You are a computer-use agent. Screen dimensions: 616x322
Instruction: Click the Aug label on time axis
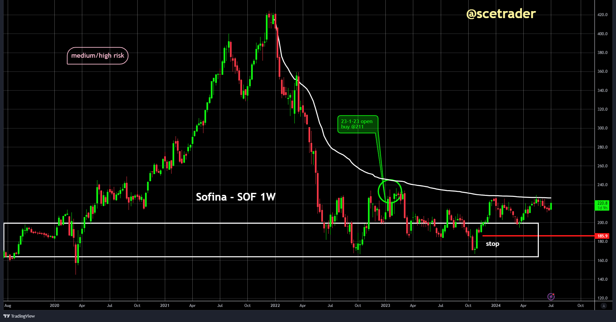(x=8, y=306)
